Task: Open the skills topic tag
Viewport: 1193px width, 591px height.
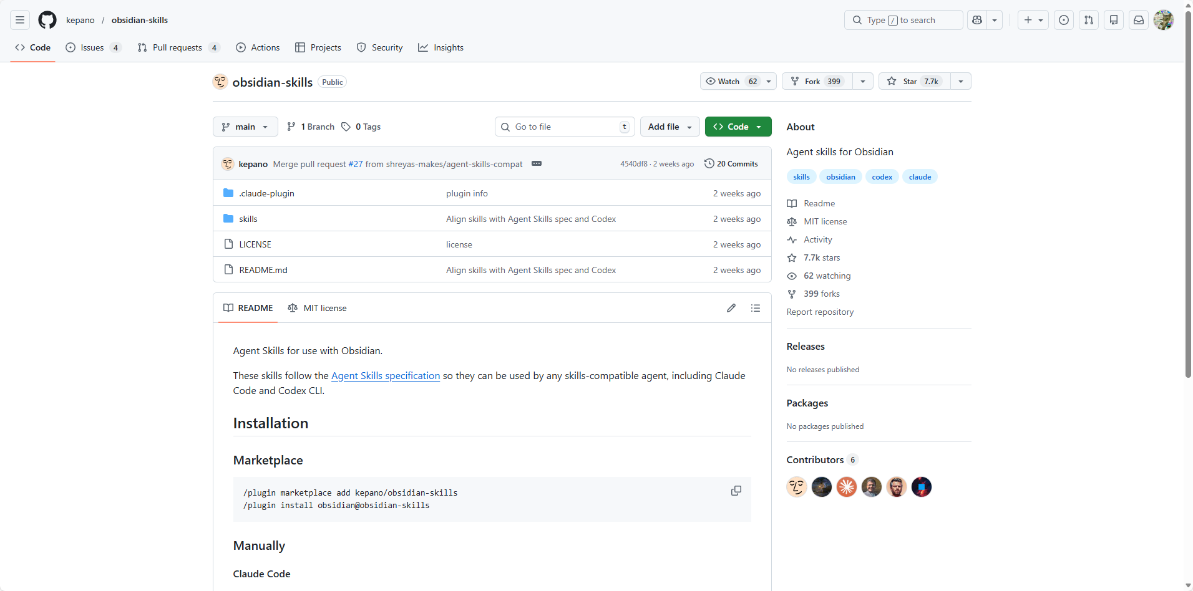Action: coord(801,176)
